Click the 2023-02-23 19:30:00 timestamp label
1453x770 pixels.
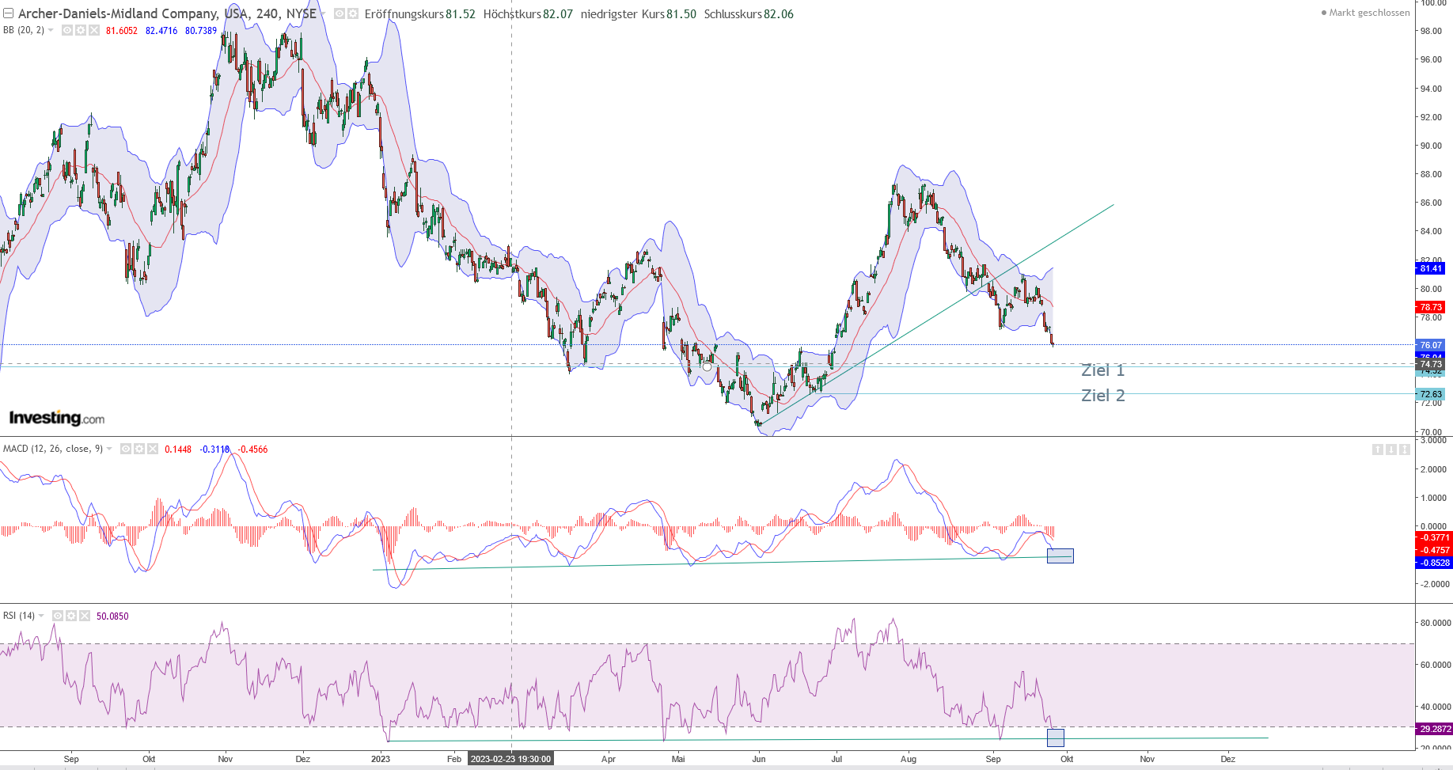(510, 758)
